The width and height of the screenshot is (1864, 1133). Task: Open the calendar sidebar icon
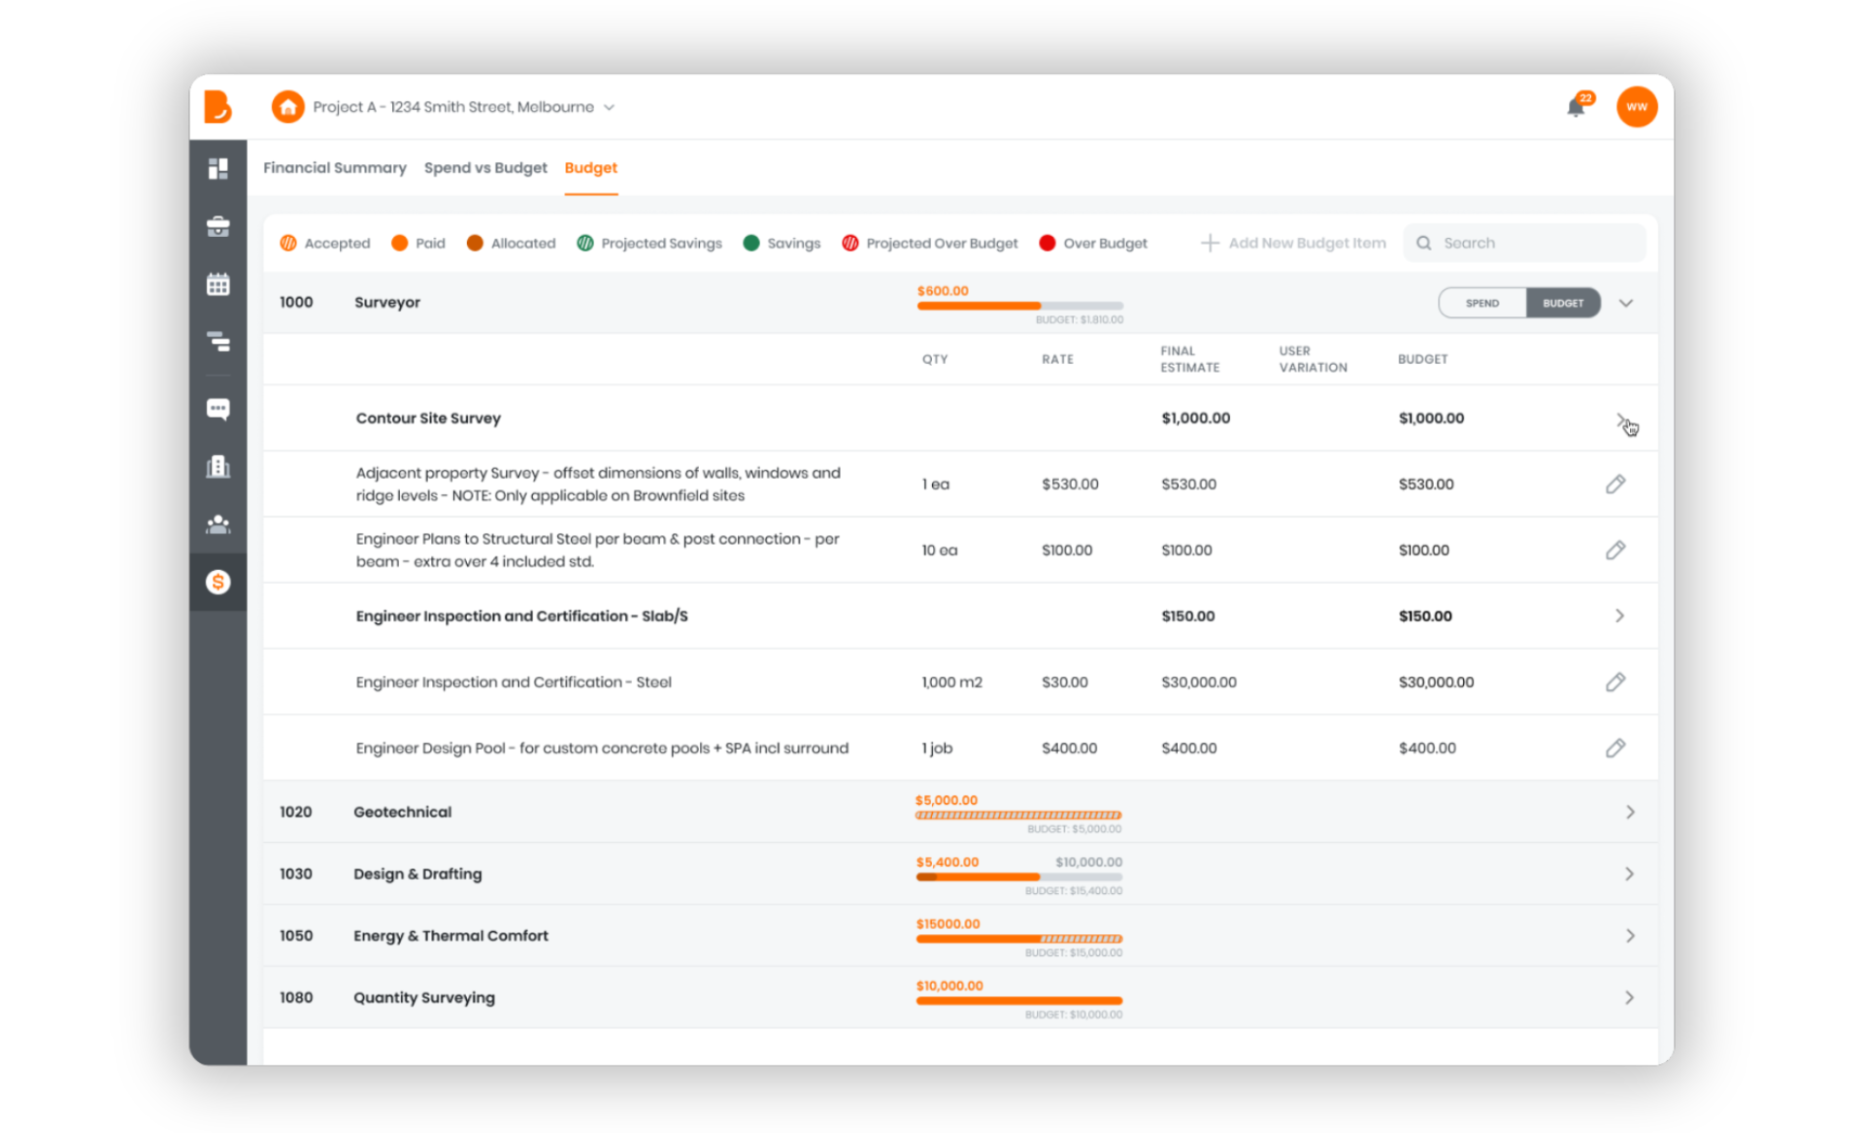click(x=218, y=284)
